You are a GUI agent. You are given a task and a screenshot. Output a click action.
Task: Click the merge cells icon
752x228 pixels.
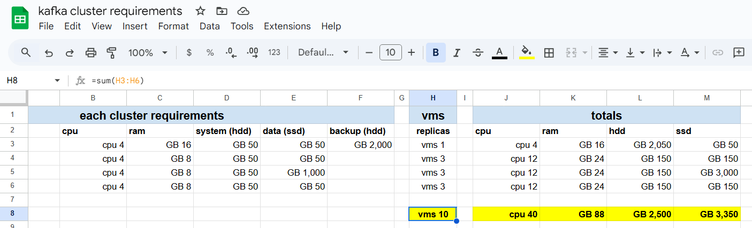point(571,52)
